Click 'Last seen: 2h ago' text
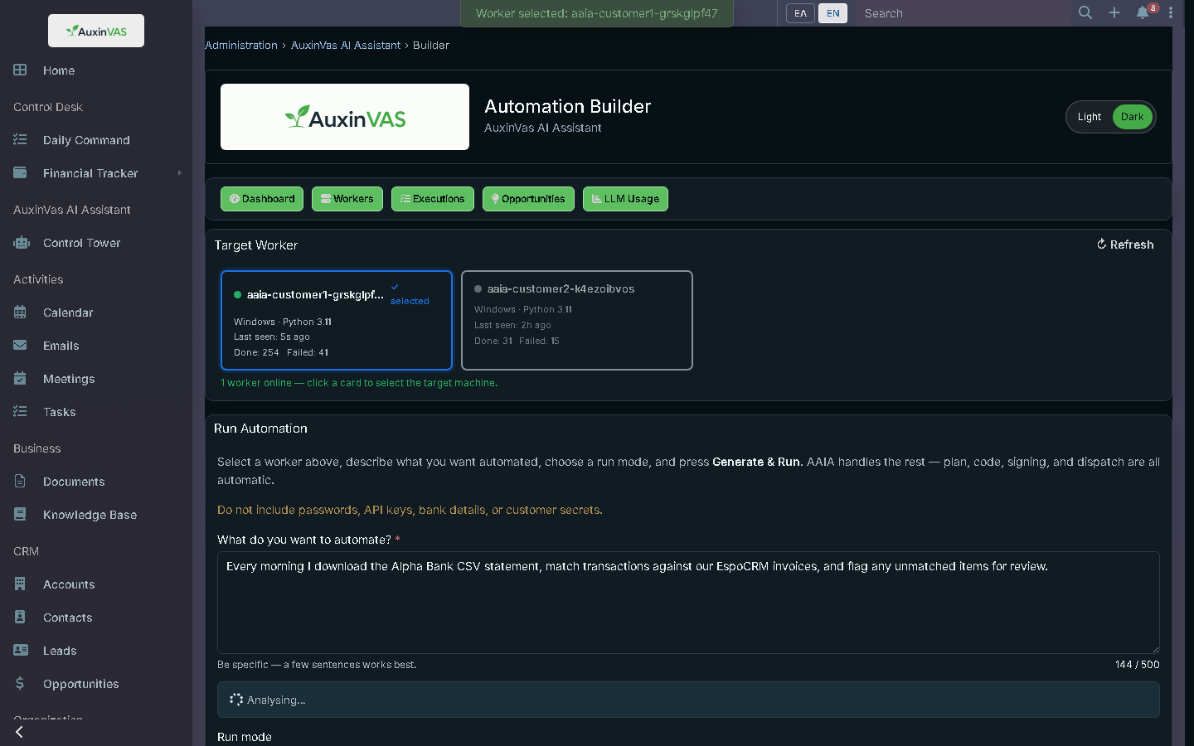 [x=512, y=325]
